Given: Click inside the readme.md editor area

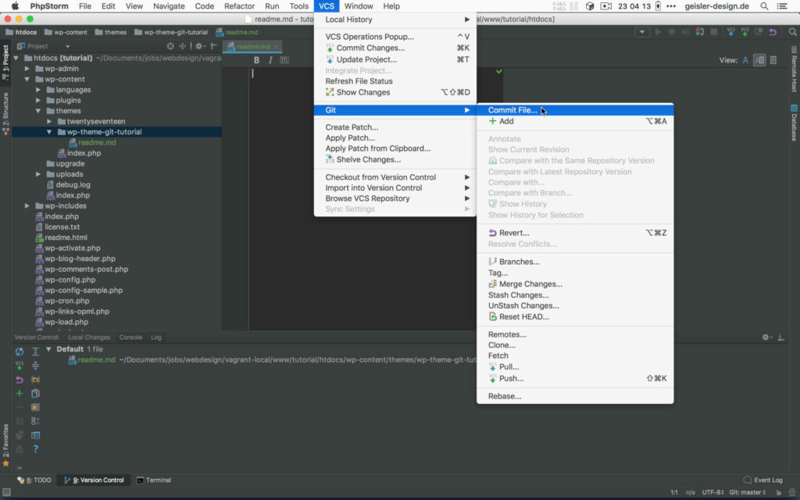Looking at the screenshot, I should (362, 199).
